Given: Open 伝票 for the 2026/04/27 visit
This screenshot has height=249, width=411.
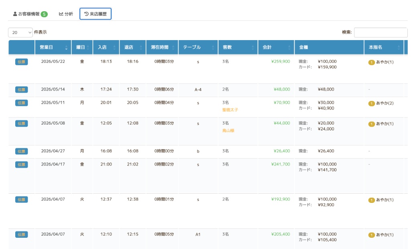Looking at the screenshot, I should click(22, 151).
